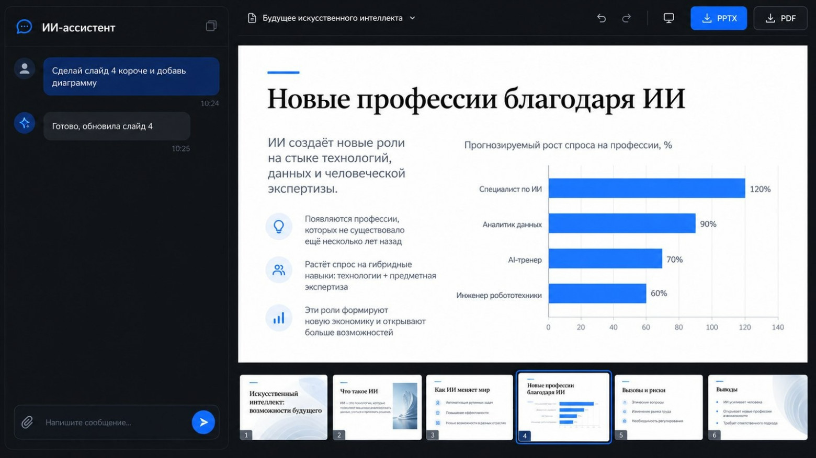This screenshot has width=816, height=458.
Task: Click the subtitle 'ИИ создаёт новые роли'
Action: (336, 166)
